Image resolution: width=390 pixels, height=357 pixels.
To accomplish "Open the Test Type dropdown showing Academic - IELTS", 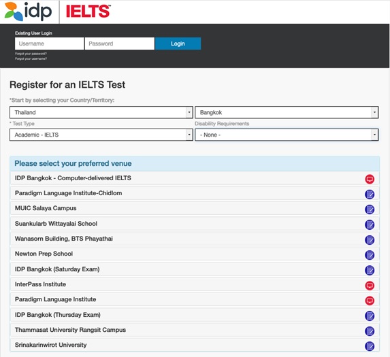I will coord(101,135).
